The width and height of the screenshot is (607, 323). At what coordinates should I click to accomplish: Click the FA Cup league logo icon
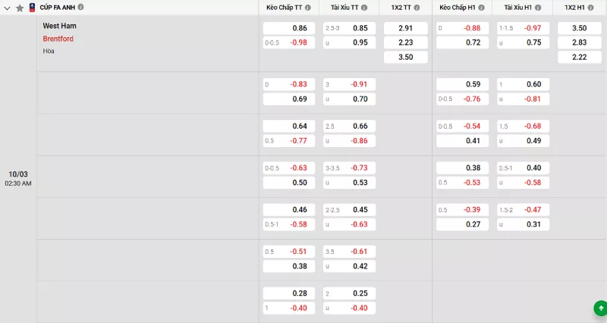[x=32, y=7]
